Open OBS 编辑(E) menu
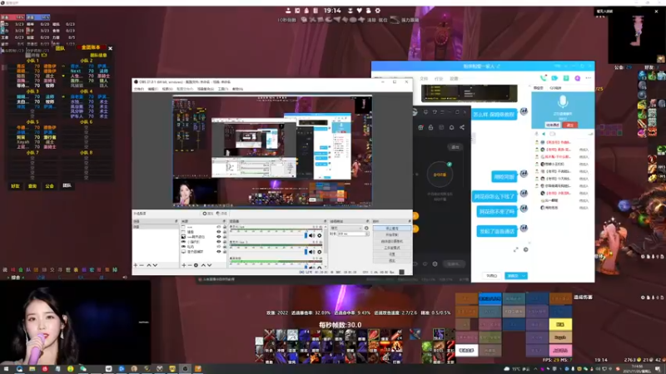Viewport: 666px width, 374px height. [153, 89]
